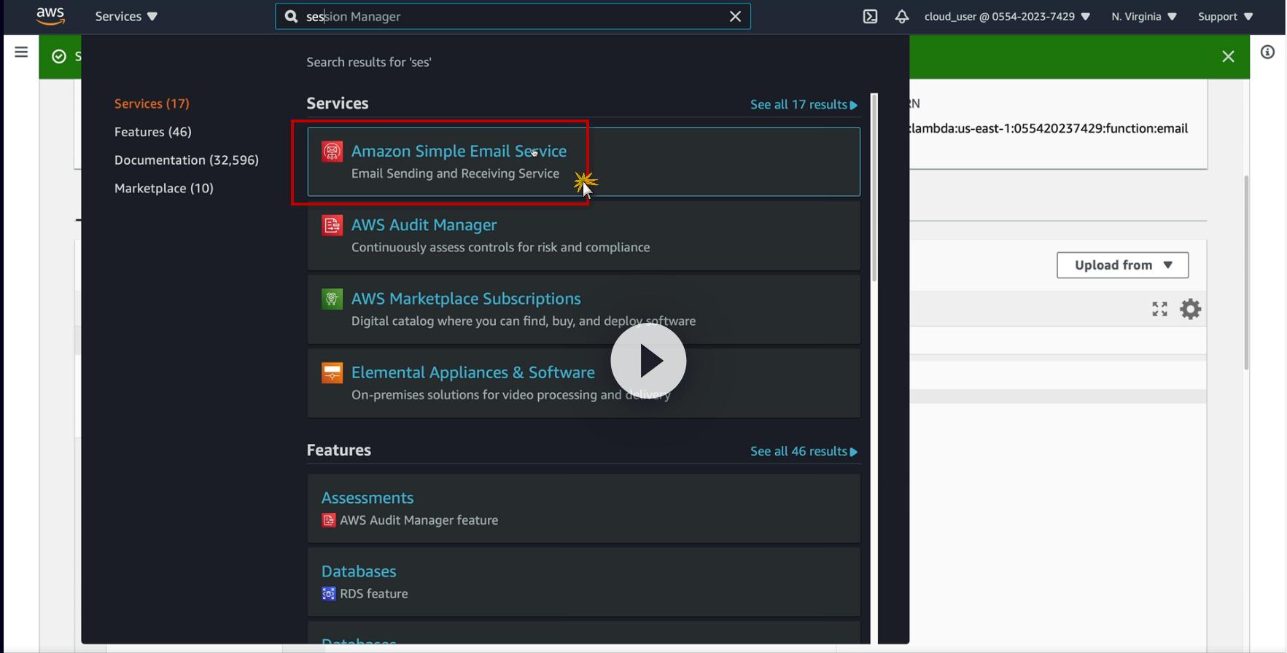Screen dimensions: 1287x653
Task: Click the play button overlay
Action: tap(648, 361)
